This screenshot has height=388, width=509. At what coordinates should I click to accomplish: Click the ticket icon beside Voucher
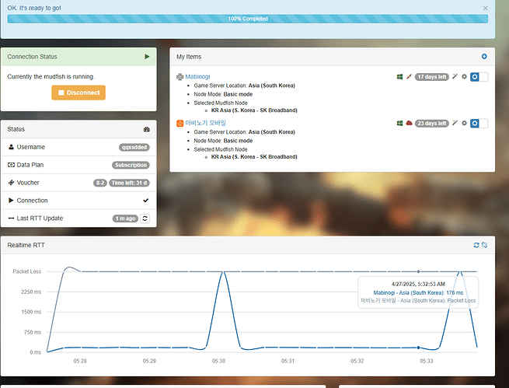pos(11,183)
